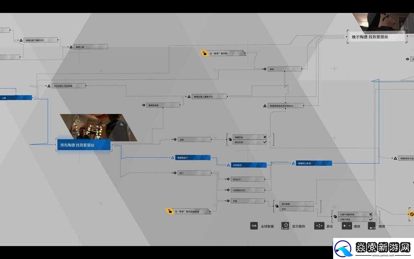Click the blue 陶德快来了 node

[193, 158]
